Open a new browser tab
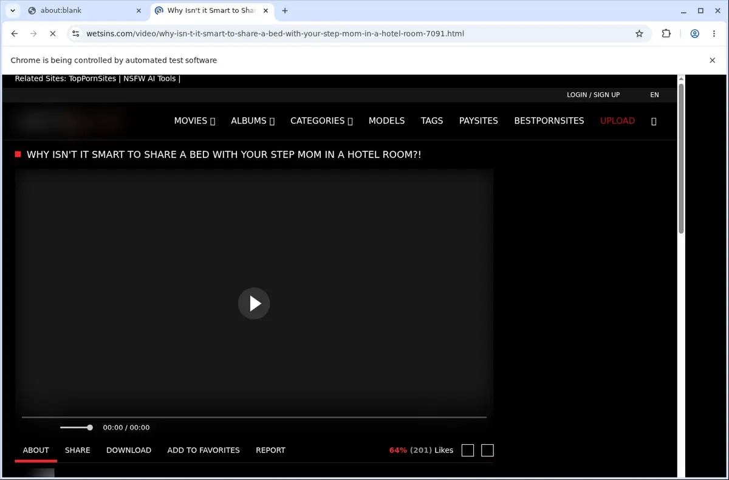Screen dimensions: 729x480 point(285,10)
